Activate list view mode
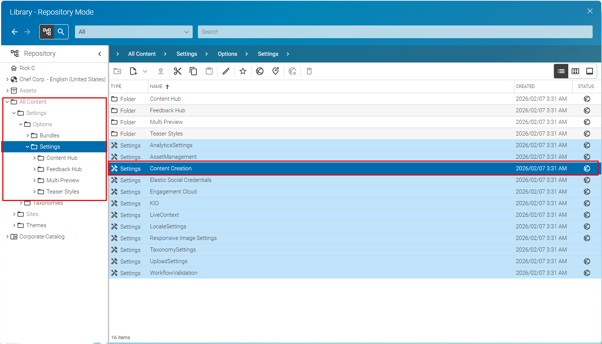The width and height of the screenshot is (602, 344). (561, 71)
